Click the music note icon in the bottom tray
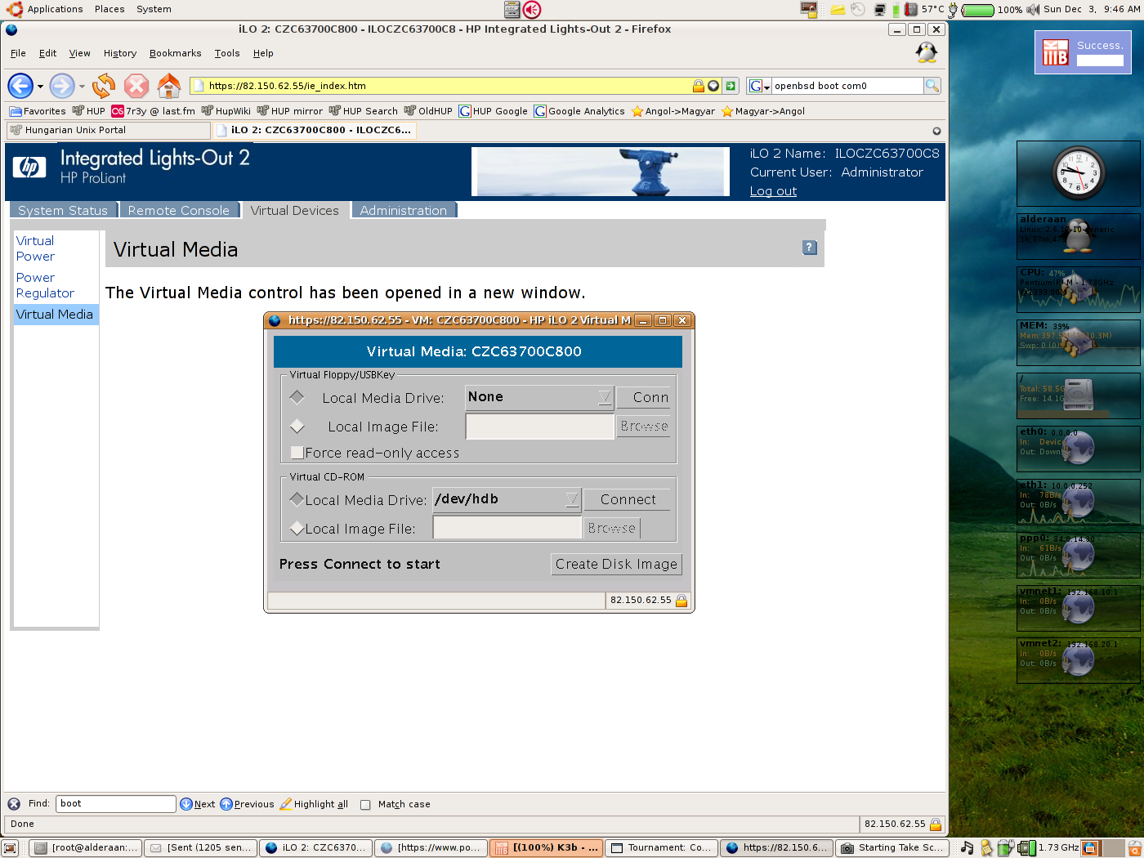 967,848
